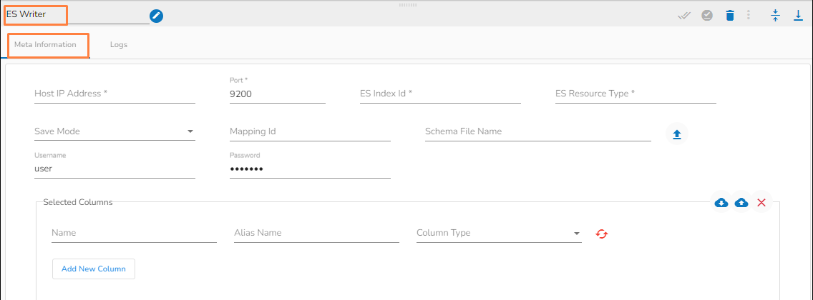
Task: Click the dock-to-bottom arrow icon
Action: click(798, 15)
